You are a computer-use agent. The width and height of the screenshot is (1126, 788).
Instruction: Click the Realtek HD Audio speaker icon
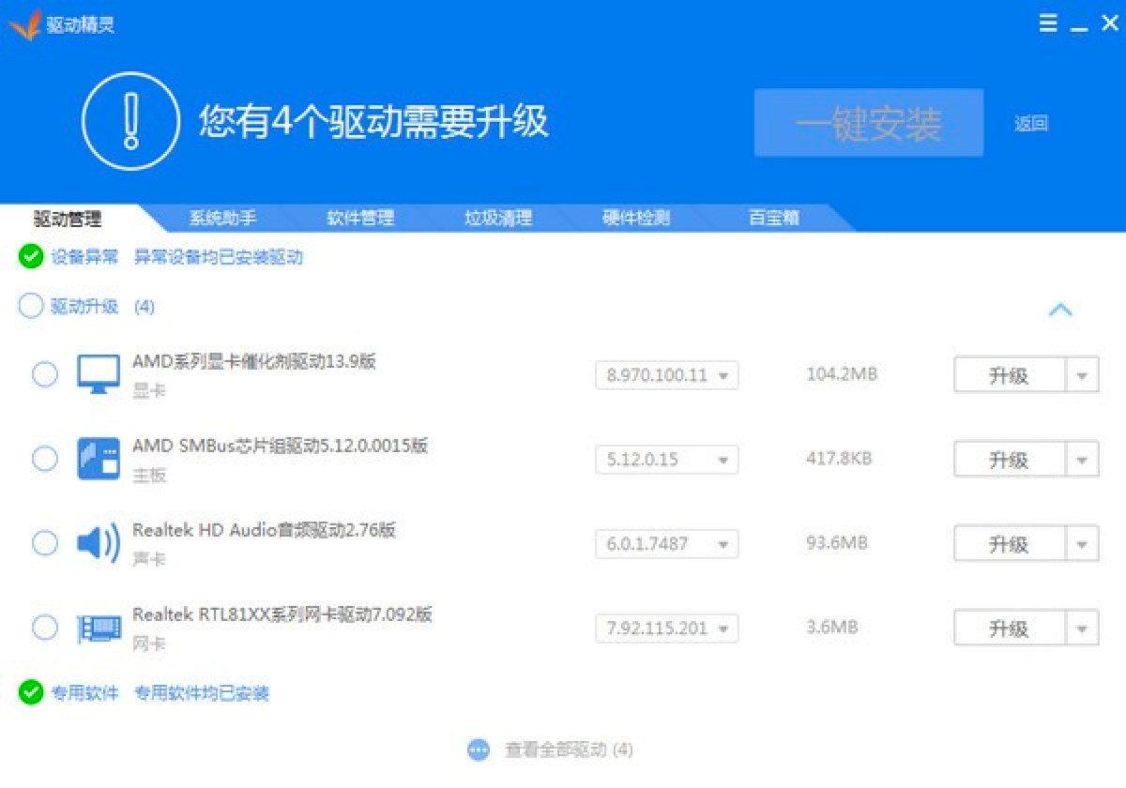[x=99, y=542]
